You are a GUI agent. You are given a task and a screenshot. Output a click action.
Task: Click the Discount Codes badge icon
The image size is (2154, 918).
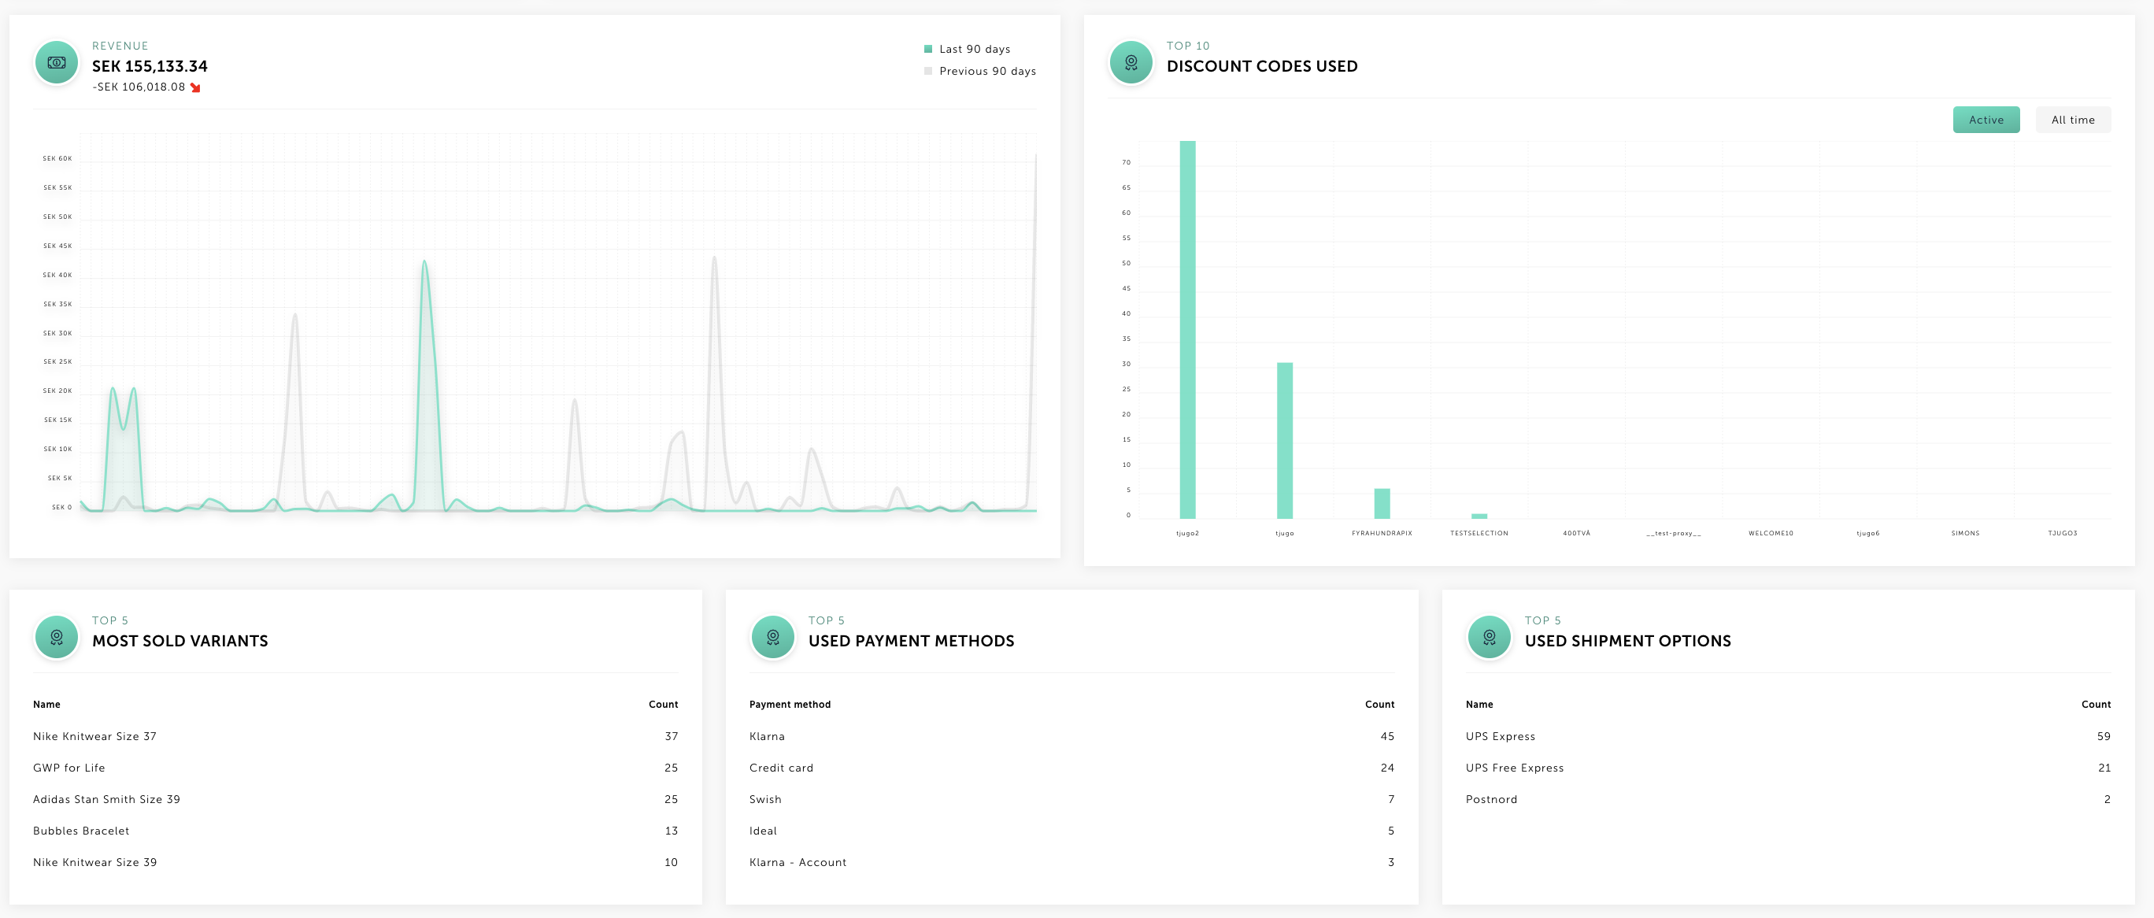click(x=1131, y=63)
